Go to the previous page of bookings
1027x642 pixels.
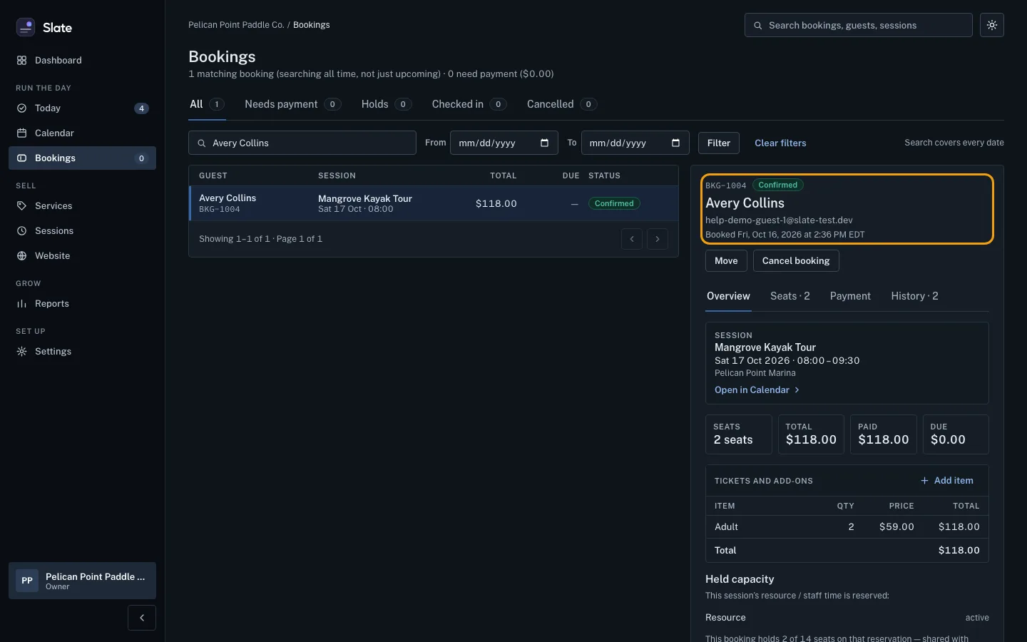(x=632, y=239)
